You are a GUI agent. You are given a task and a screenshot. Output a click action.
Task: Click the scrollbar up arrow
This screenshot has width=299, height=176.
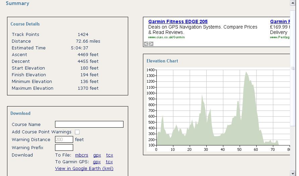pyautogui.click(x=293, y=3)
